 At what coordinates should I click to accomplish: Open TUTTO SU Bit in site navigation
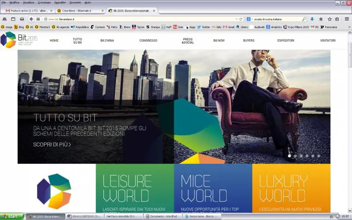pyautogui.click(x=77, y=40)
